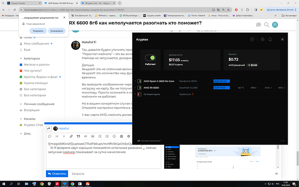Open Windows Start menu
Image resolution: width=299 pixels, height=187 pixels.
pos(3,184)
